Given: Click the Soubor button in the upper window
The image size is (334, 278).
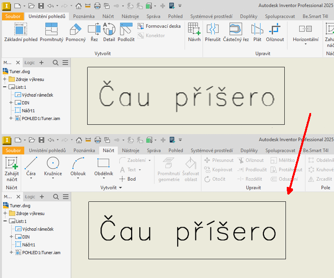Looking at the screenshot, I should 12,16.
